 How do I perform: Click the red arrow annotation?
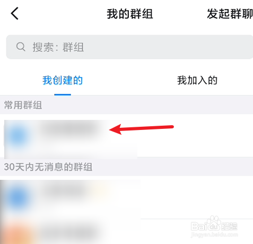[142, 129]
